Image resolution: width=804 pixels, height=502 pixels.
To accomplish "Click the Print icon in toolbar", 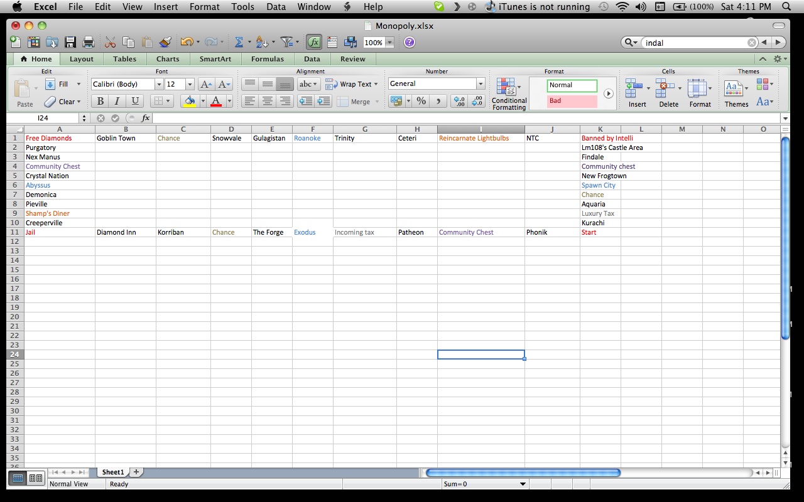I will [89, 42].
